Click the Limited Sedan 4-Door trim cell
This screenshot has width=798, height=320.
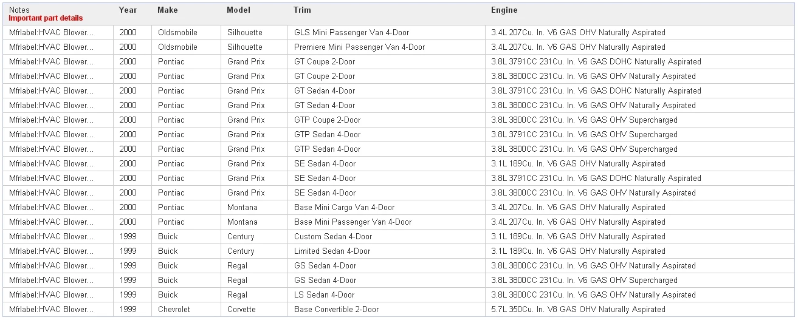[387, 251]
